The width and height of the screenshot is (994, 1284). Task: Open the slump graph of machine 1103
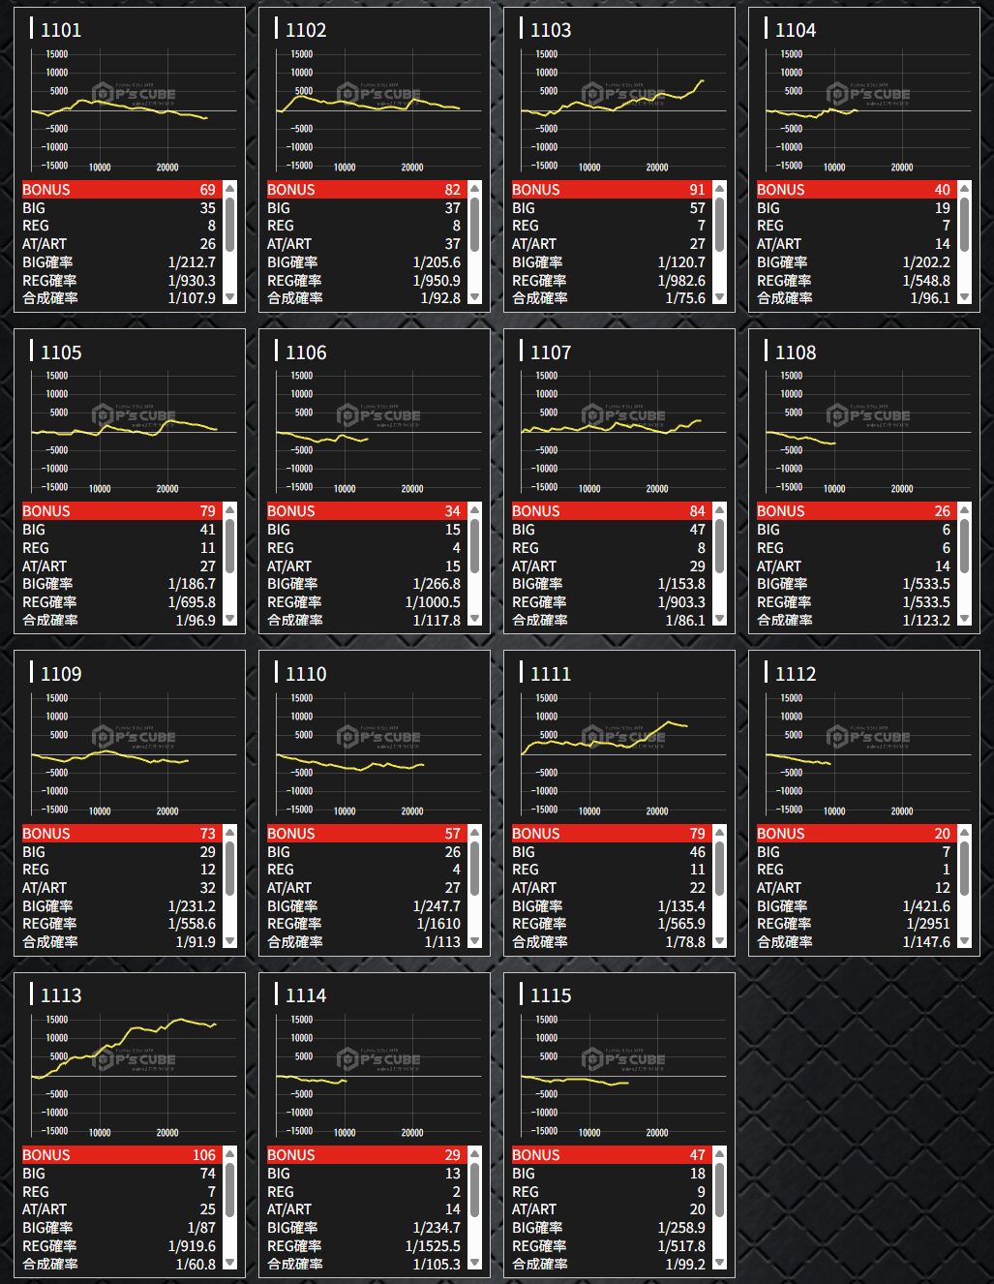coord(618,109)
